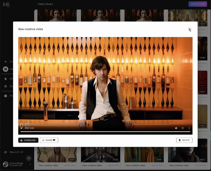
Task: Open the red maze pattern 00:10 thumbnail
Action: coord(203,82)
